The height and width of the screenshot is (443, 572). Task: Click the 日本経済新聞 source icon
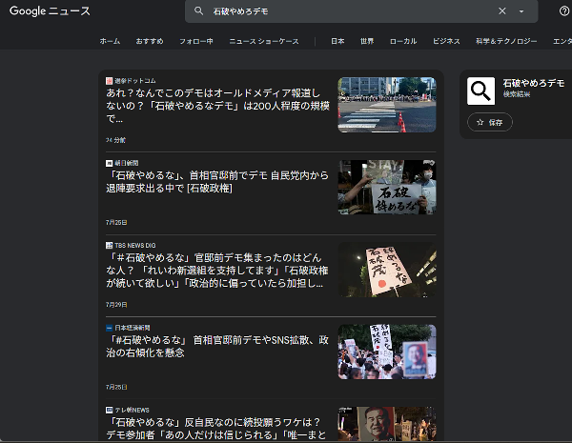[x=110, y=327]
